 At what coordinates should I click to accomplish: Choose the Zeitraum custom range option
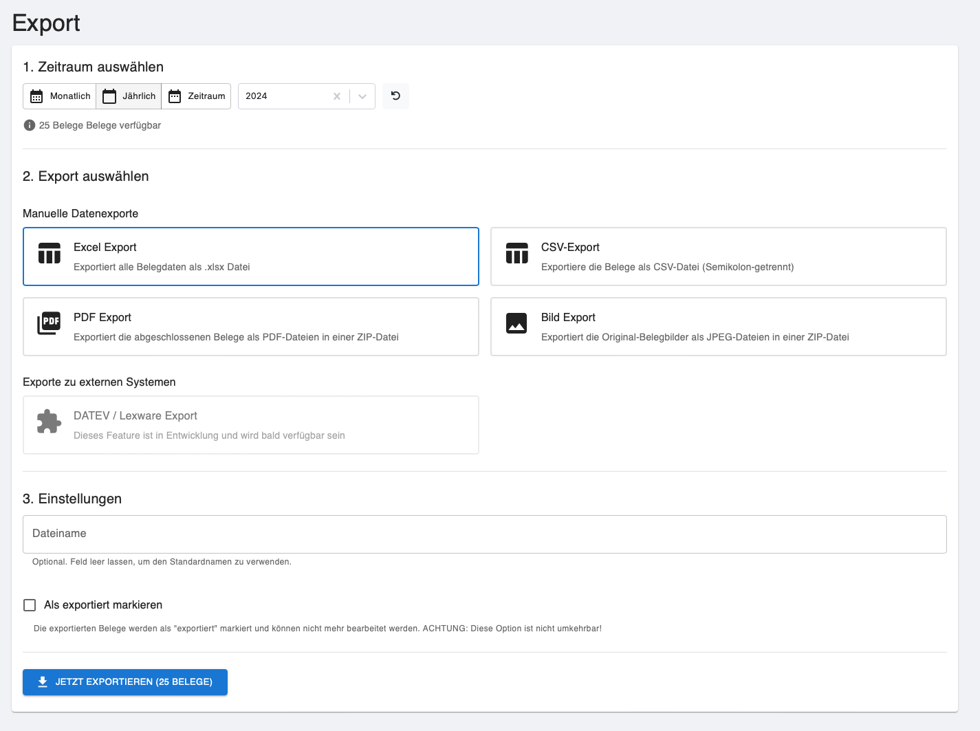(197, 96)
